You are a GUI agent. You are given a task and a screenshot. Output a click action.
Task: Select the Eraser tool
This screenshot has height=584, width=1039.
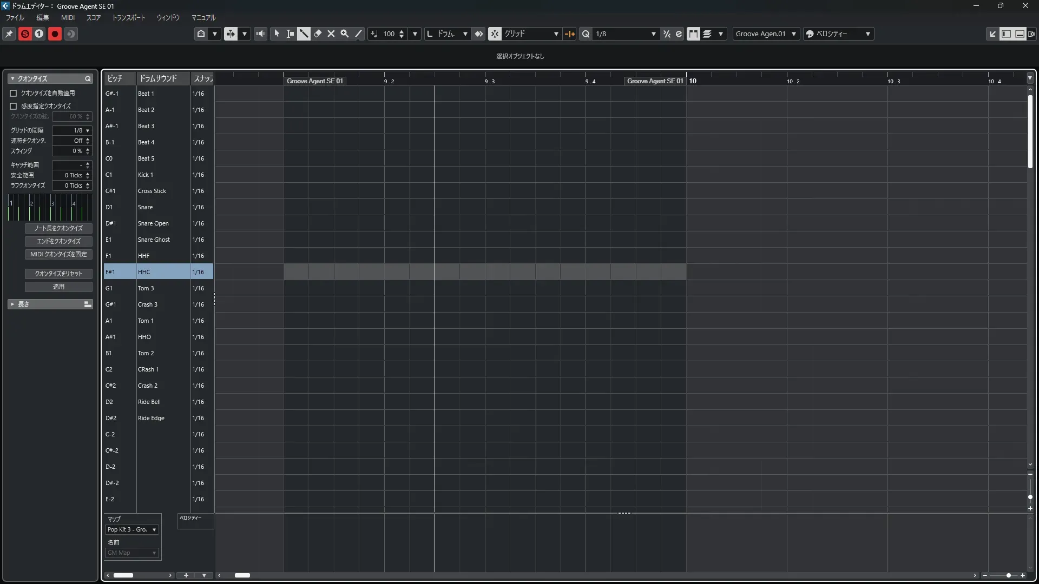[x=318, y=34]
